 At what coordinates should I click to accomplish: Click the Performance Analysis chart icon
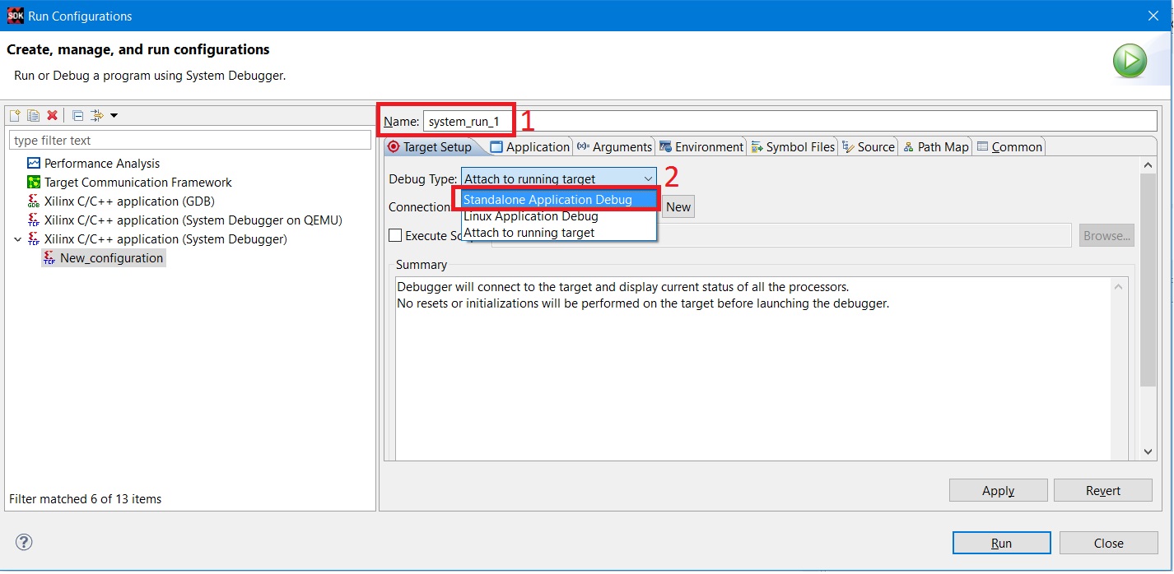point(34,164)
